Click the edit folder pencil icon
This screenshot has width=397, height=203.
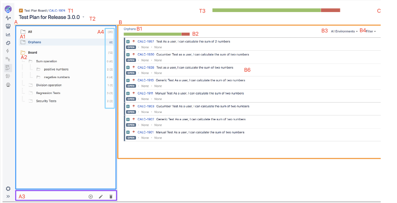coord(101,197)
